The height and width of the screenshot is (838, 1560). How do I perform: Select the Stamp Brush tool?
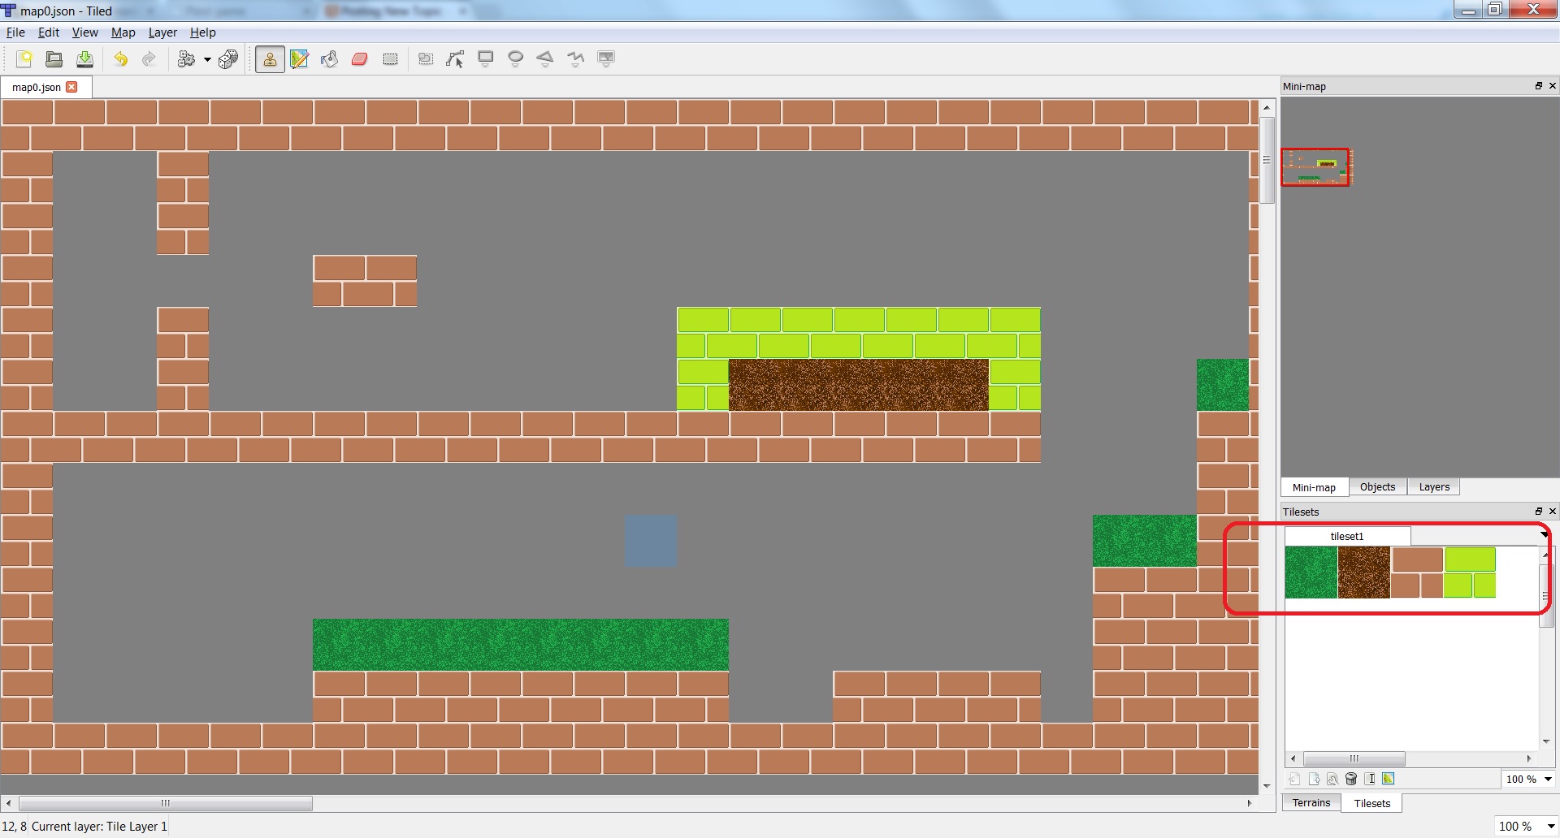point(270,59)
